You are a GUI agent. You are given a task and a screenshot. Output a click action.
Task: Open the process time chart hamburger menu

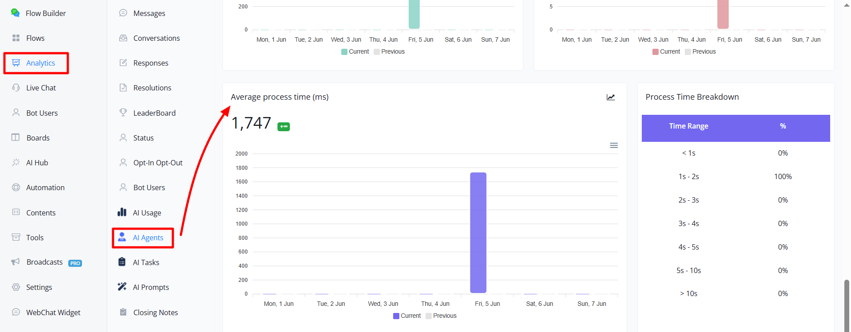[614, 145]
